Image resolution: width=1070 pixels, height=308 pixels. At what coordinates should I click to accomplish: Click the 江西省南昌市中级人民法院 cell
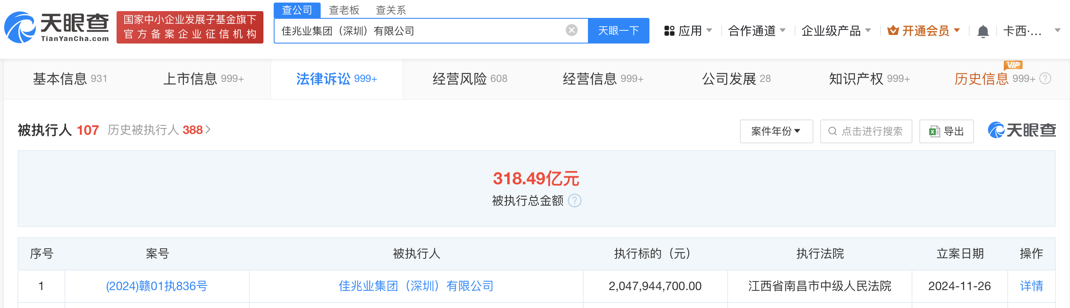point(820,286)
